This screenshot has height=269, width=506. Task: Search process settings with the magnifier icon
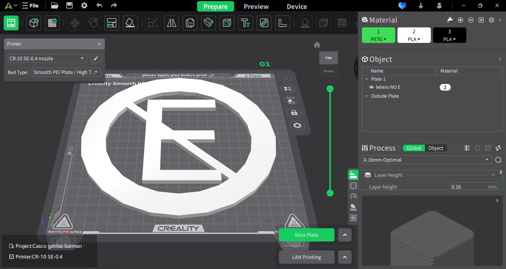coord(498,160)
